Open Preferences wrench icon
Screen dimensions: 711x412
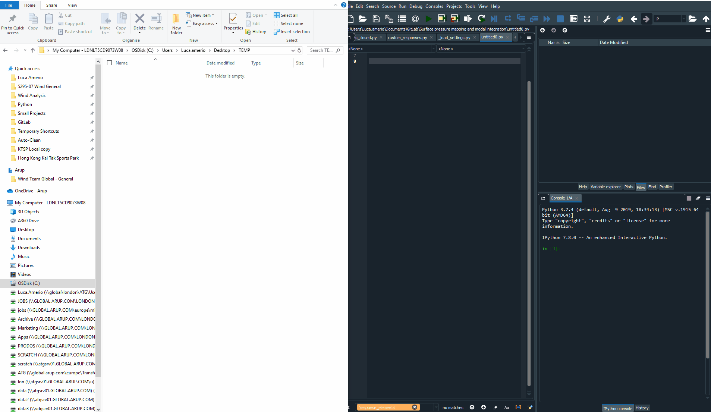tap(607, 19)
